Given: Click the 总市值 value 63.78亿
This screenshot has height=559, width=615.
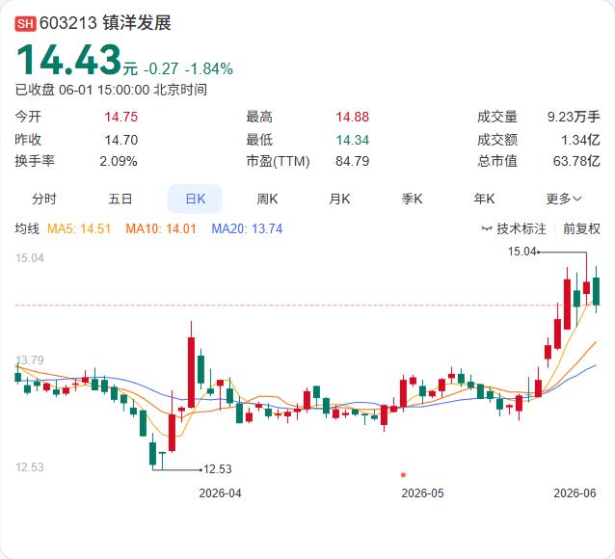Looking at the screenshot, I should click(576, 161).
